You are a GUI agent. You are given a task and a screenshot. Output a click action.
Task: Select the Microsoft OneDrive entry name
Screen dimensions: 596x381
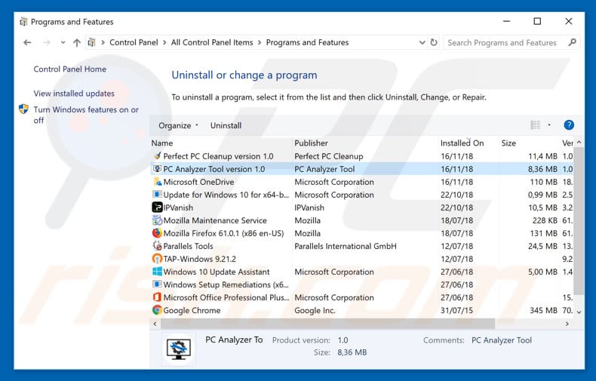click(198, 182)
